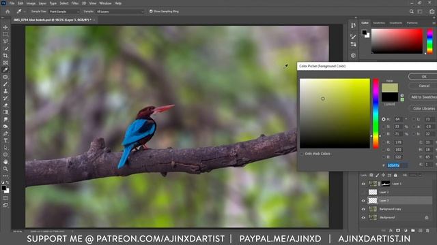Select the Frame tool
Viewport: 437px width, 245px height.
(x=5, y=63)
